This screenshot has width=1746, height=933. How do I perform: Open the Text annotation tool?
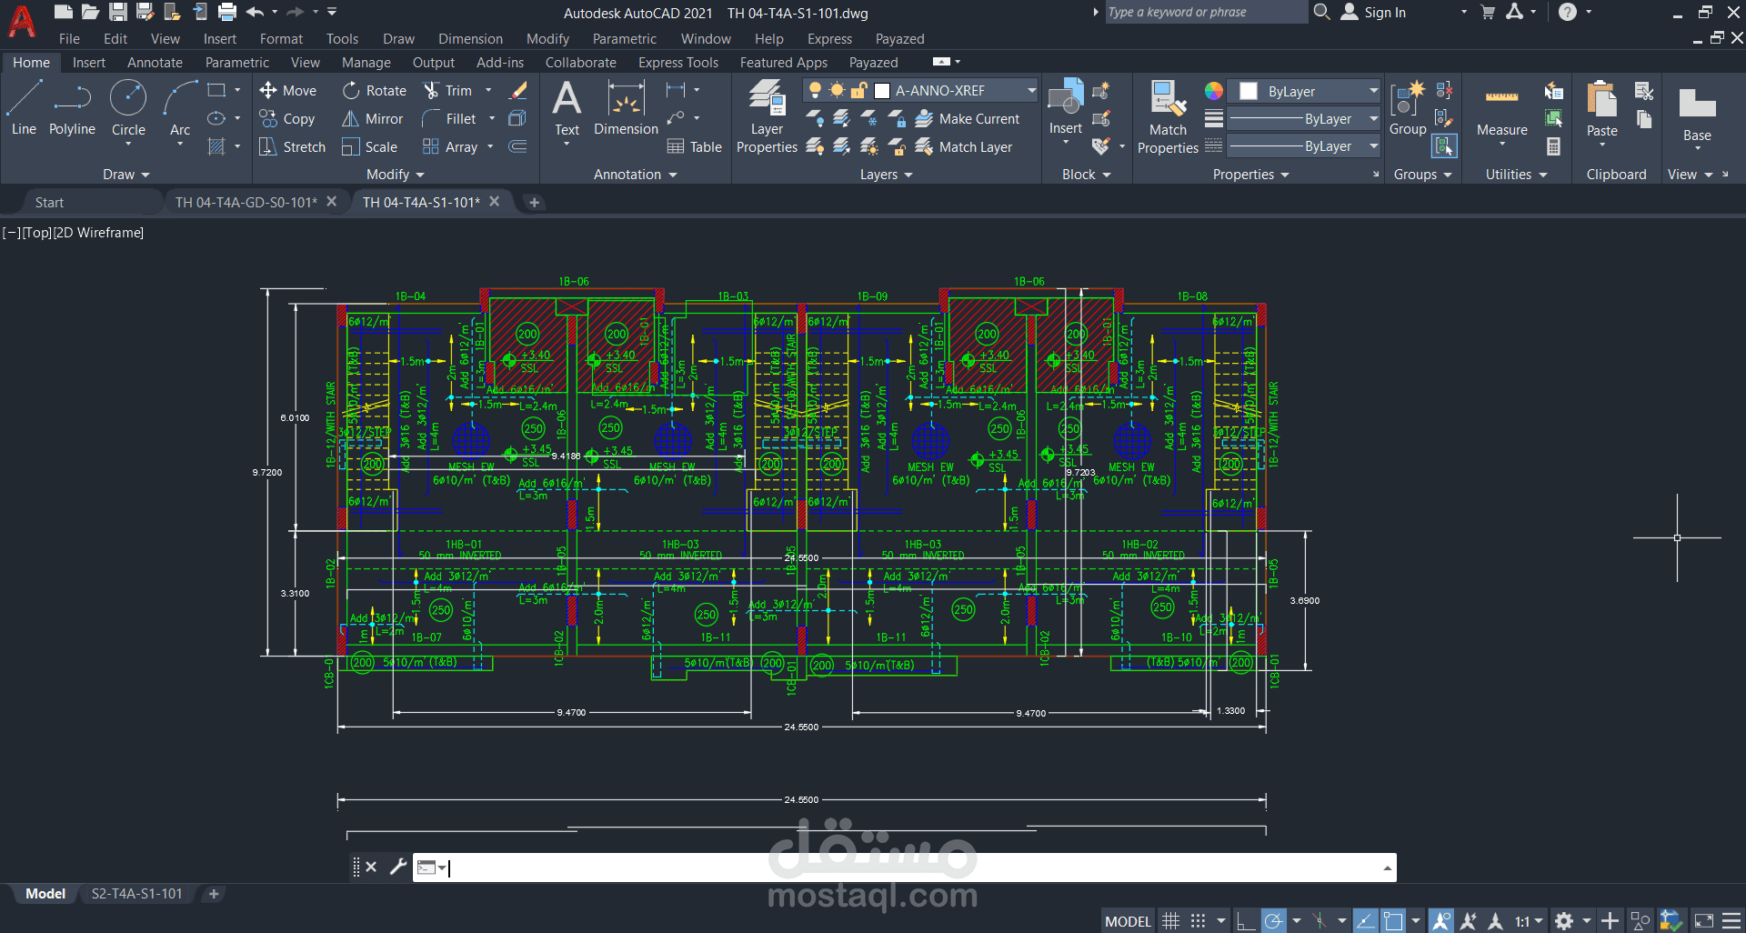(x=567, y=108)
